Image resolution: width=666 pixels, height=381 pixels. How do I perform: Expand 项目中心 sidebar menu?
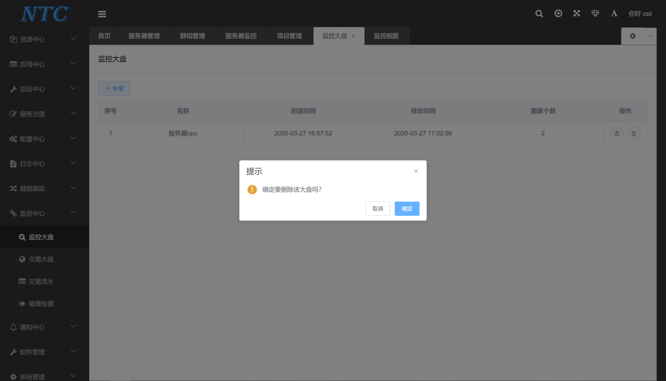[x=44, y=89]
